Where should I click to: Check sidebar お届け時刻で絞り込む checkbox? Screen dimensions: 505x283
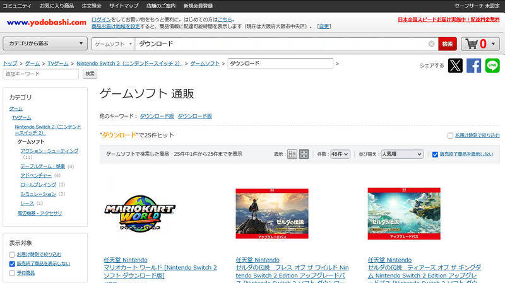tap(12, 255)
